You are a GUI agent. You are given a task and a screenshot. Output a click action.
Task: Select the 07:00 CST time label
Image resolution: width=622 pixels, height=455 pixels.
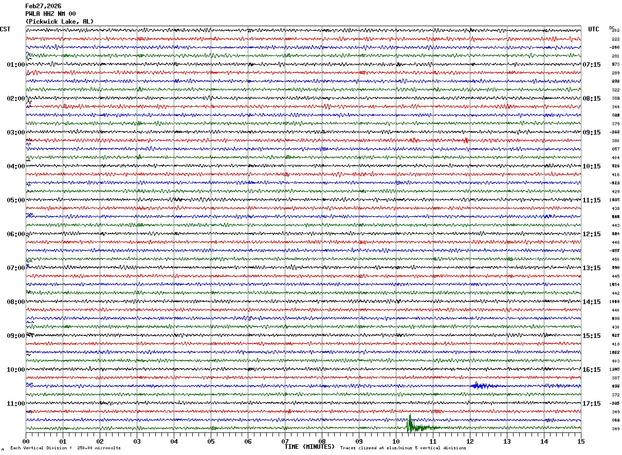pyautogui.click(x=16, y=268)
